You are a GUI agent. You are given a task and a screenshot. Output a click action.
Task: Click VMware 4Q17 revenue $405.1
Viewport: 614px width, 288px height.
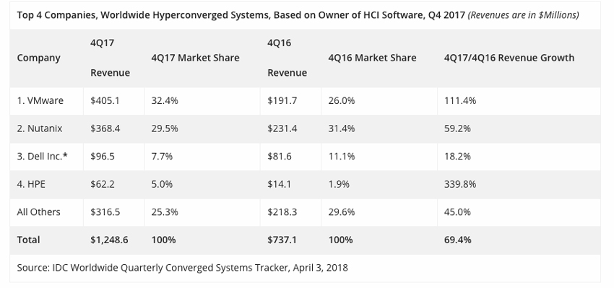(x=105, y=100)
